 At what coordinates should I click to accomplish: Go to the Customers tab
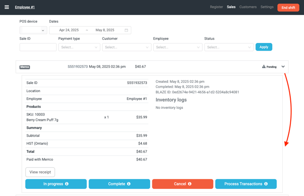(248, 7)
